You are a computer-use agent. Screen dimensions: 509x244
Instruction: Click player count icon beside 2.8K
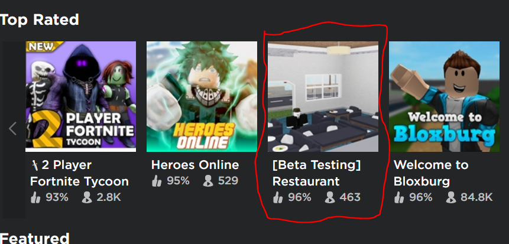click(87, 197)
